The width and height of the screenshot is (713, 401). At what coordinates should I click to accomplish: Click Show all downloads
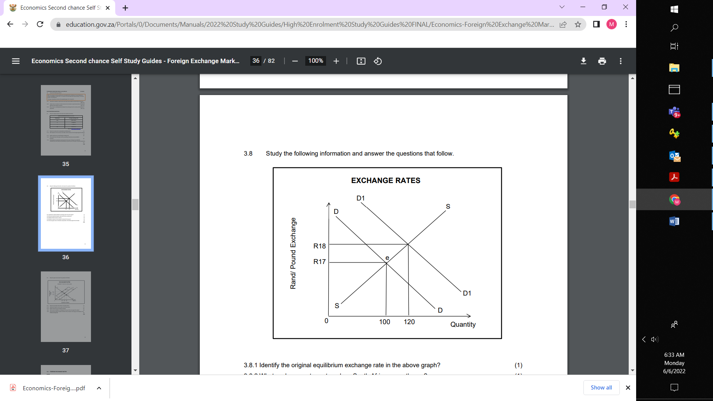[601, 387]
